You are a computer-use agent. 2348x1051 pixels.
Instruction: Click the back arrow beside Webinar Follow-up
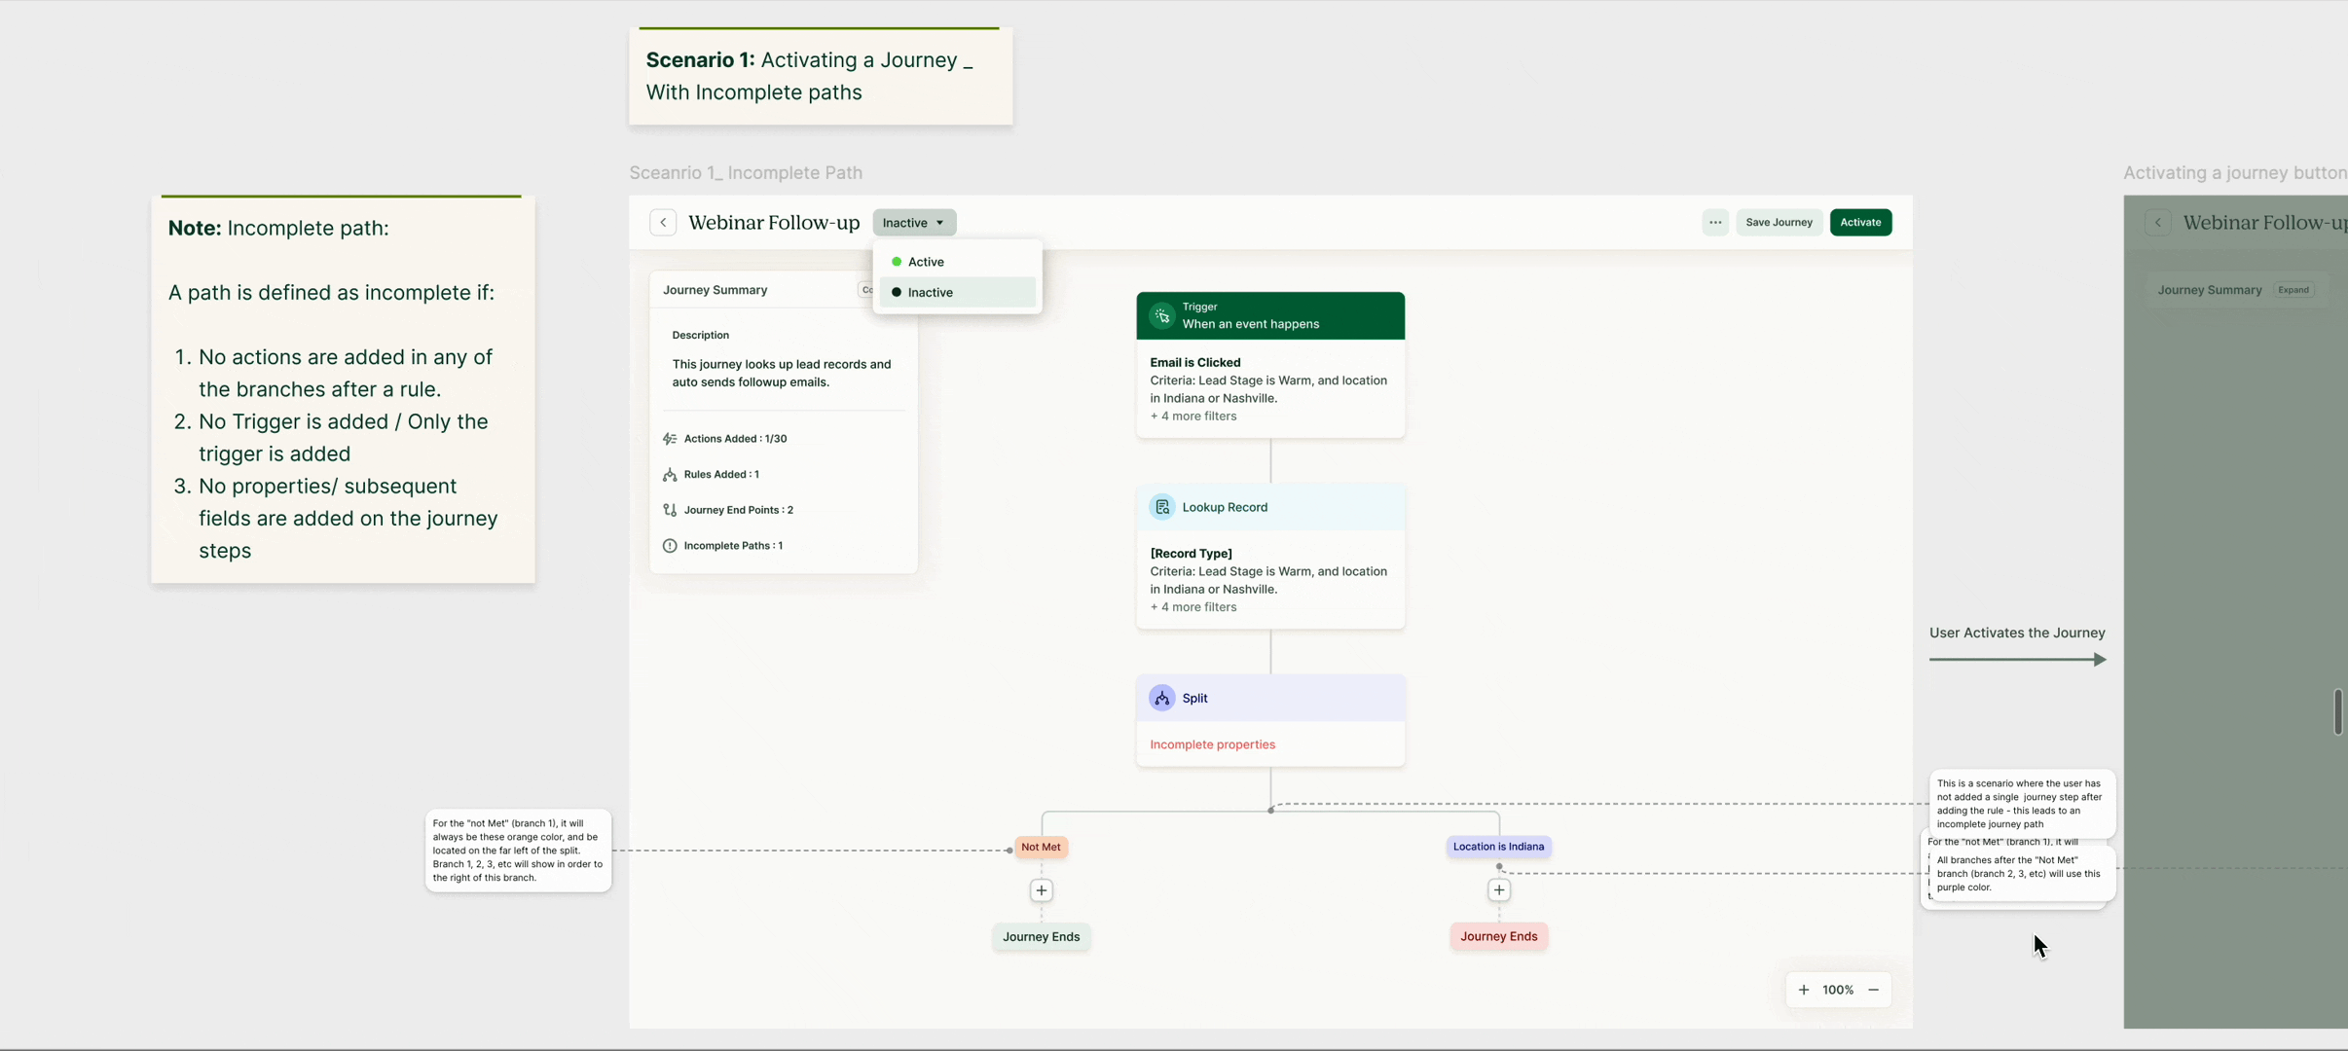663,223
